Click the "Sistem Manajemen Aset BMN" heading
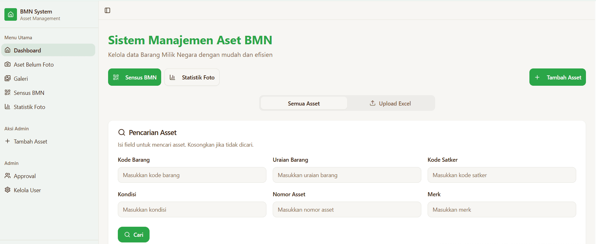 190,40
